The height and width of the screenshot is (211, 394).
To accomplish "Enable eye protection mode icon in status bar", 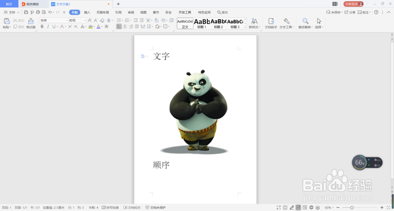I will (318, 207).
